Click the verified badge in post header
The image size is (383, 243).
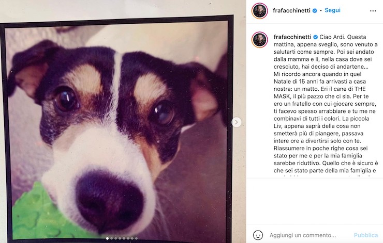click(315, 10)
